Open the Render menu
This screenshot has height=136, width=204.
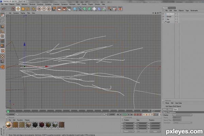84,4
